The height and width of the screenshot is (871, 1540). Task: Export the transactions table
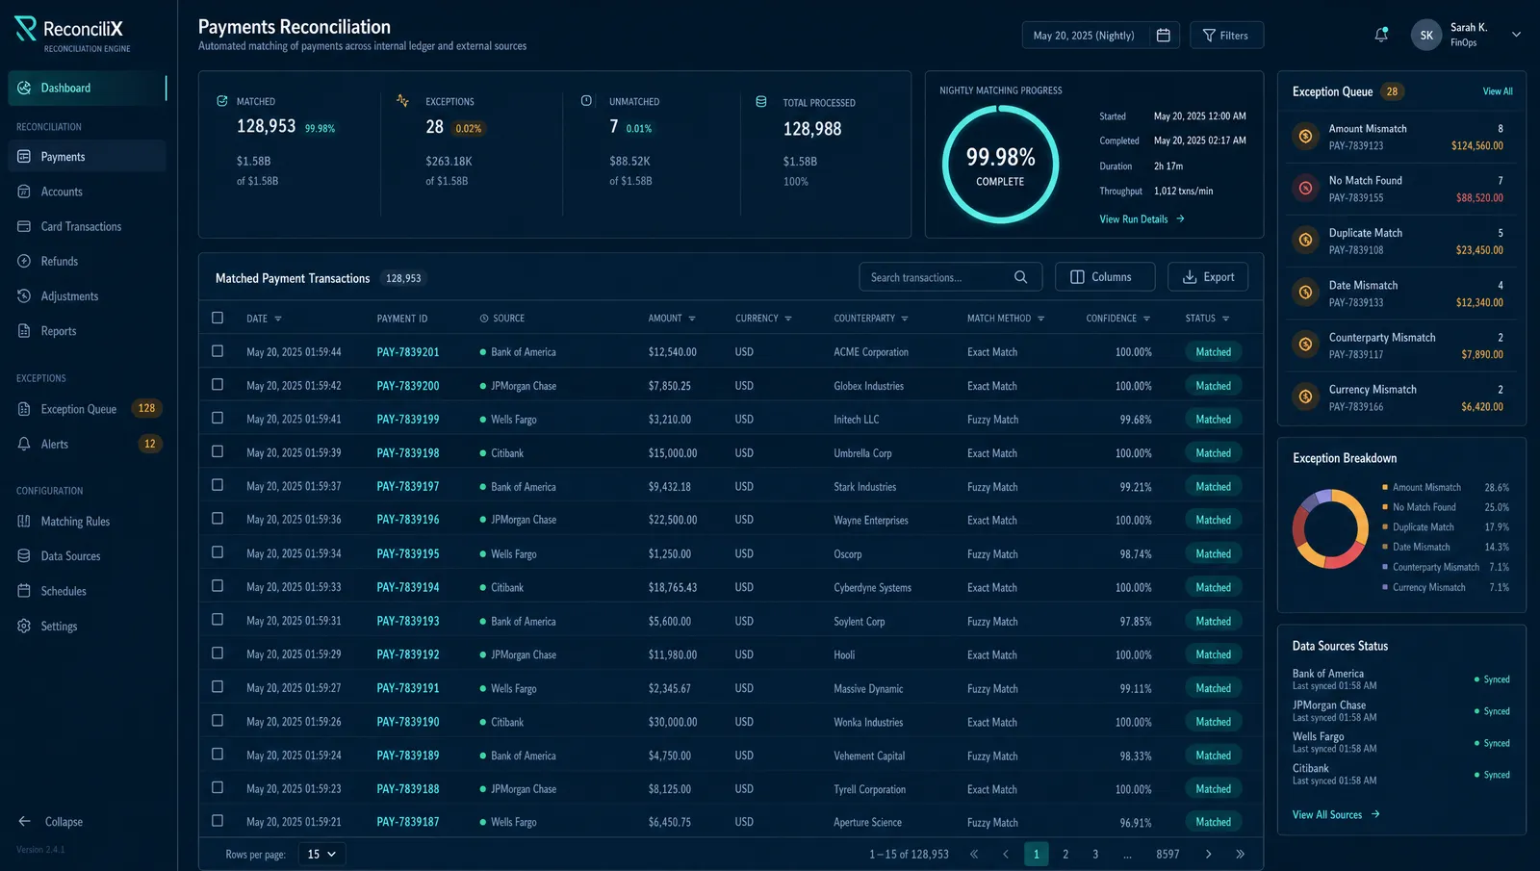click(x=1208, y=276)
